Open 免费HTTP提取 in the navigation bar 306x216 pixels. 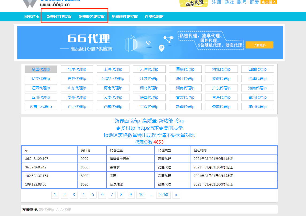tap(59, 17)
